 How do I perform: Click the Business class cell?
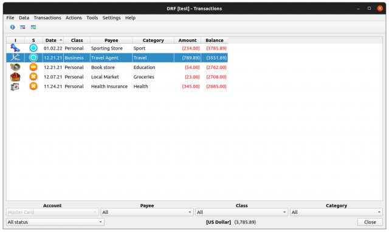tap(77, 58)
